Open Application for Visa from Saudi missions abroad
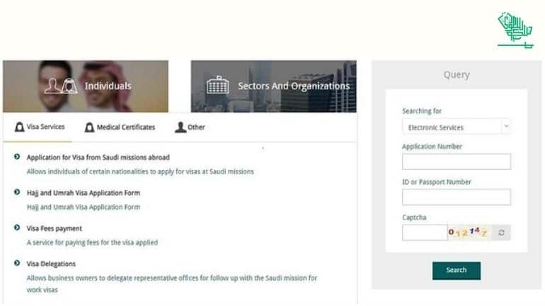The width and height of the screenshot is (545, 306). (x=98, y=157)
